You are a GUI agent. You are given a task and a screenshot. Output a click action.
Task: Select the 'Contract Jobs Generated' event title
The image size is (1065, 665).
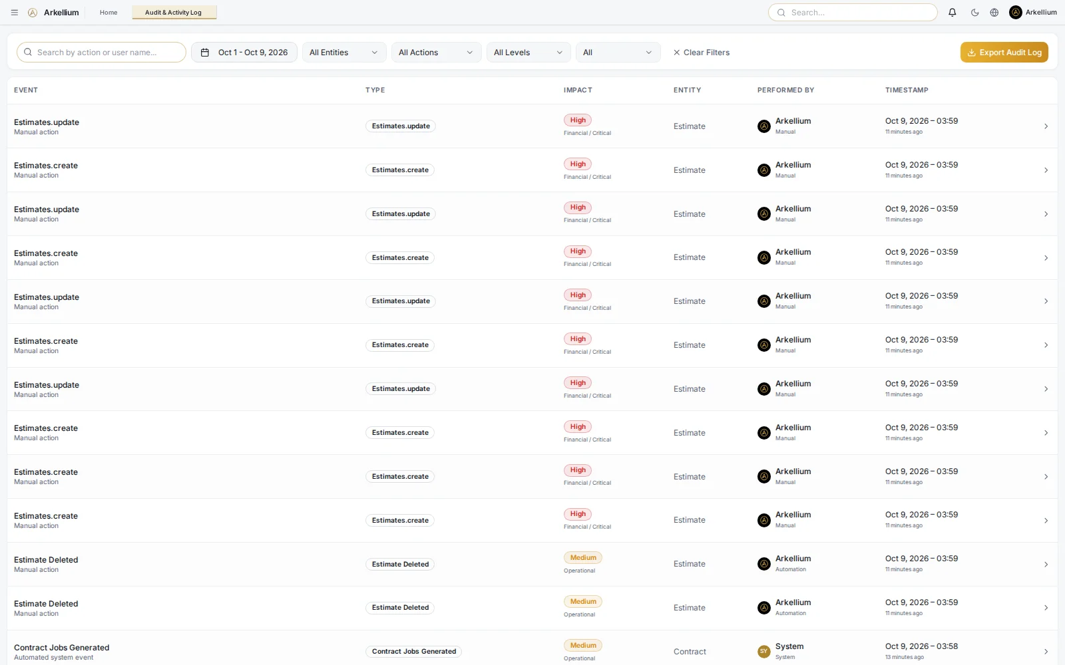pos(62,648)
